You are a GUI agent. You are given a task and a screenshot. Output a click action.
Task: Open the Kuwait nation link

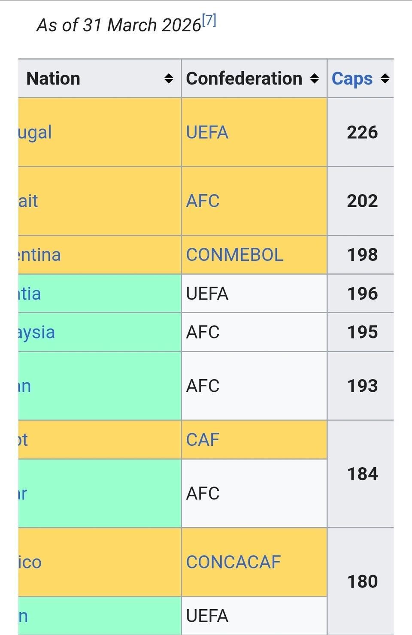click(x=28, y=201)
